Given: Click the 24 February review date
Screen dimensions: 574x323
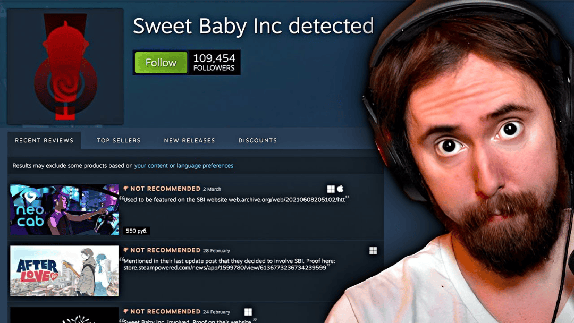Looking at the screenshot, I should click(216, 312).
